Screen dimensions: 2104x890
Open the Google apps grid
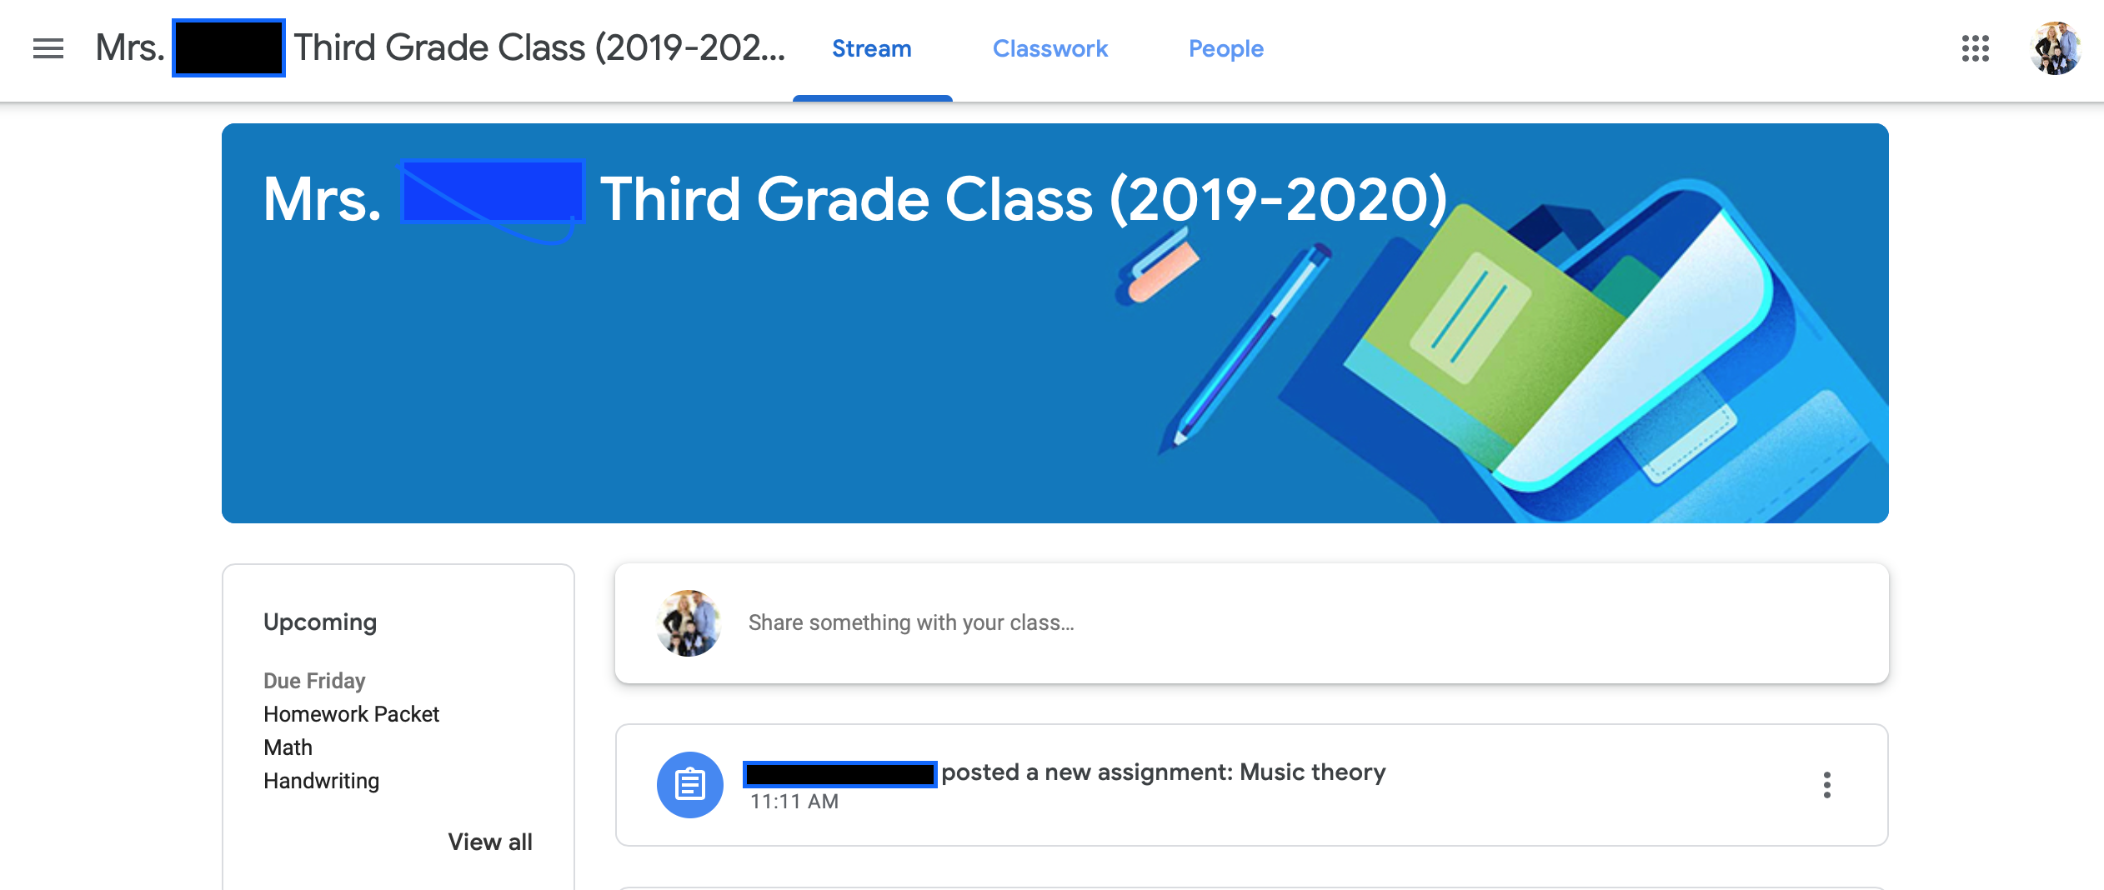pos(1975,48)
